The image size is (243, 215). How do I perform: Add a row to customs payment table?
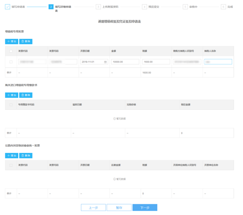point(12,95)
